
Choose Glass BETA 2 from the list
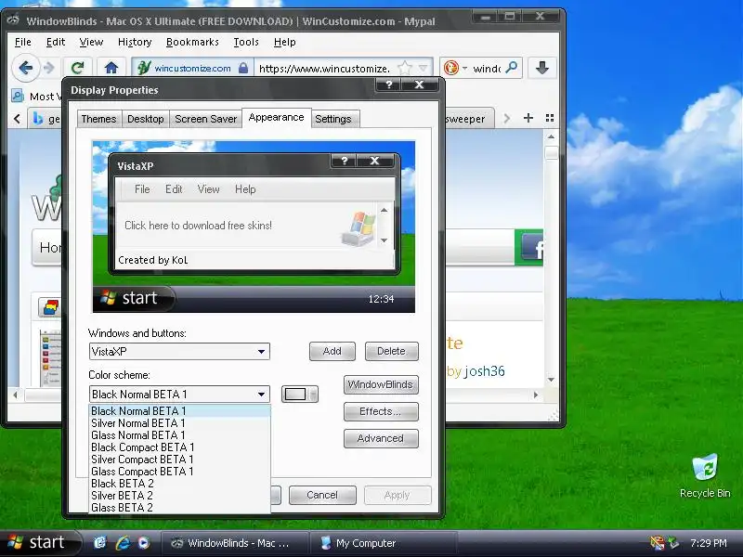click(179, 508)
